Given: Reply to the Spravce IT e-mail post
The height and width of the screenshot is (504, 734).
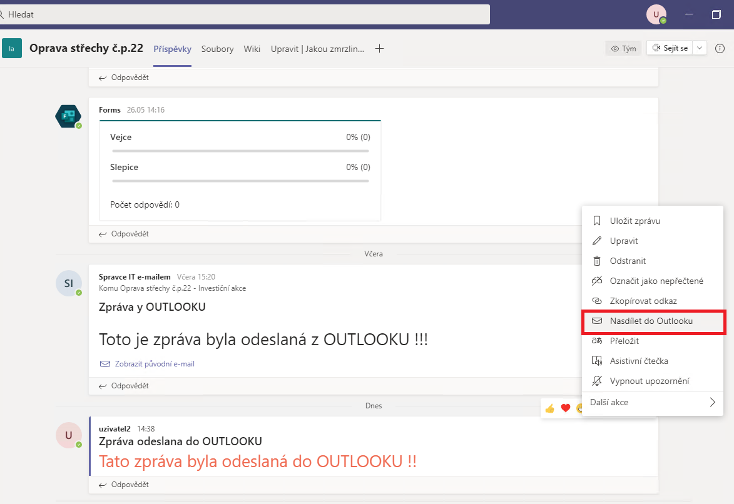Looking at the screenshot, I should pyautogui.click(x=124, y=386).
